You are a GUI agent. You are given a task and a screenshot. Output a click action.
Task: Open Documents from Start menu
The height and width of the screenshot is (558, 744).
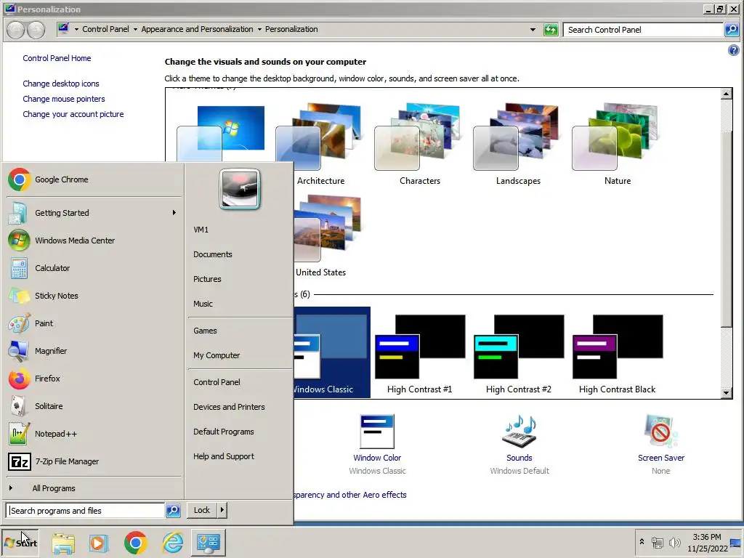(240, 254)
